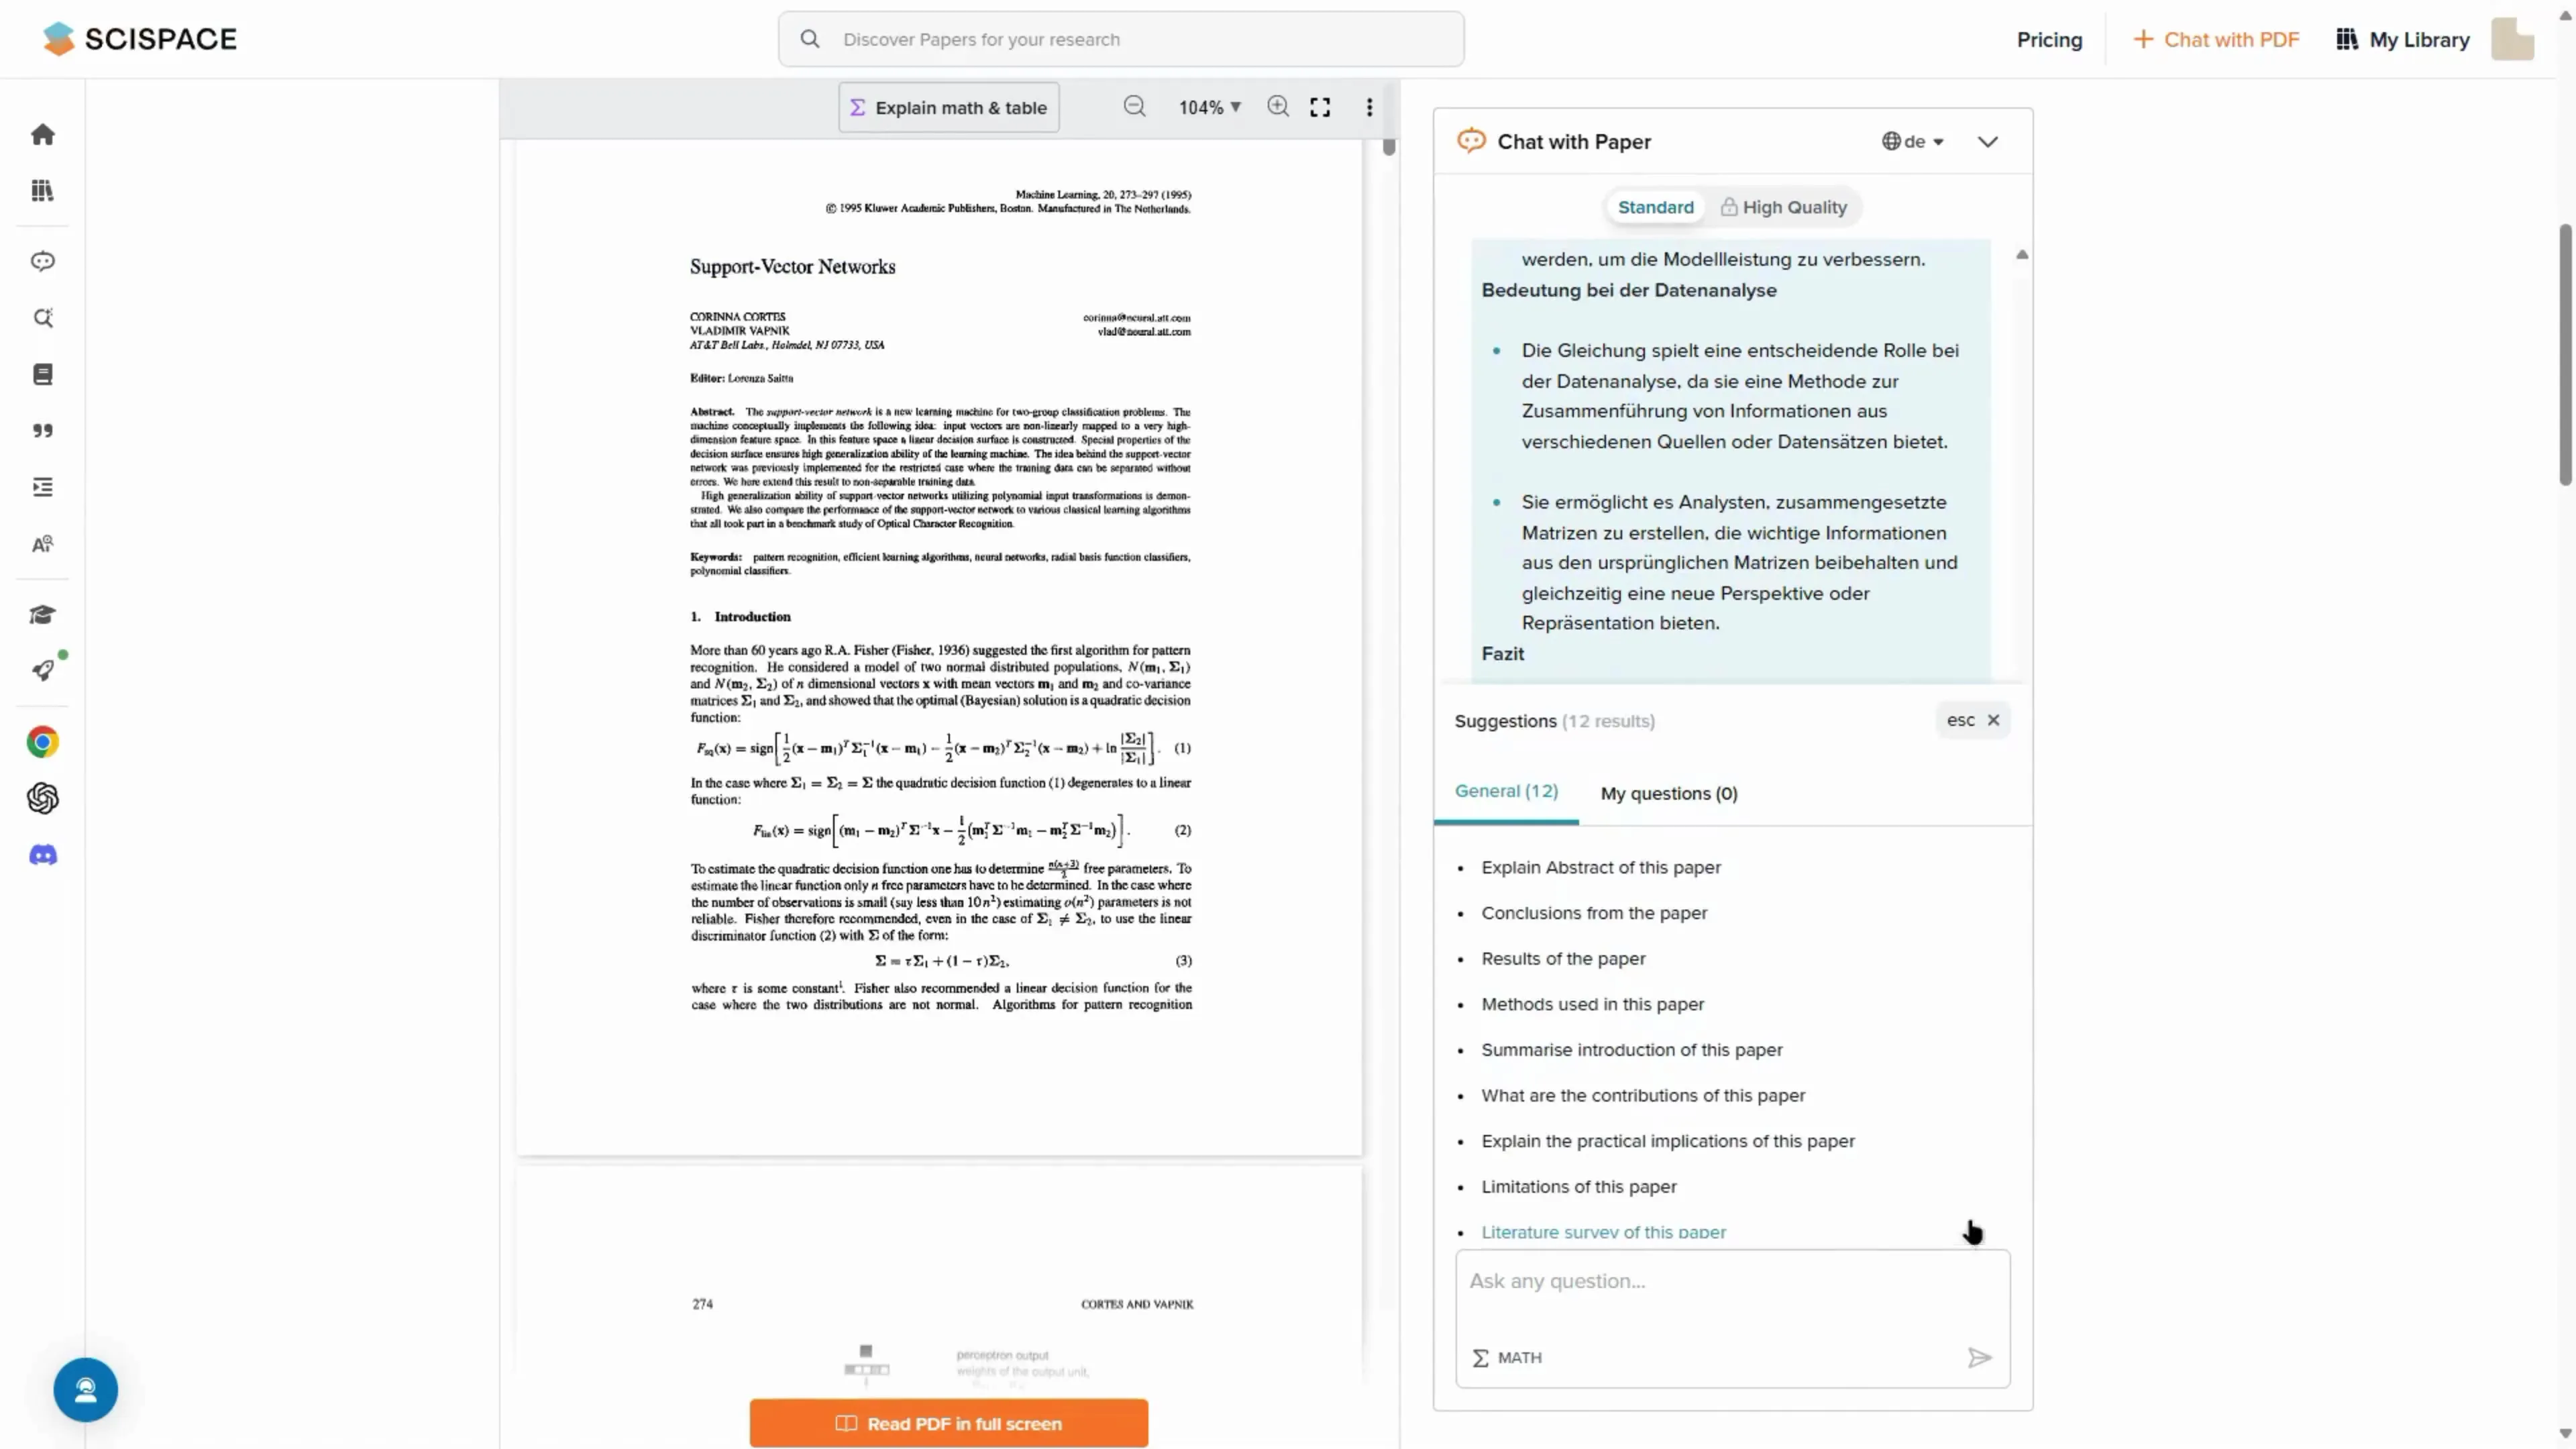Image resolution: width=2576 pixels, height=1449 pixels.
Task: Toggle the MATH input mode
Action: (1507, 1357)
